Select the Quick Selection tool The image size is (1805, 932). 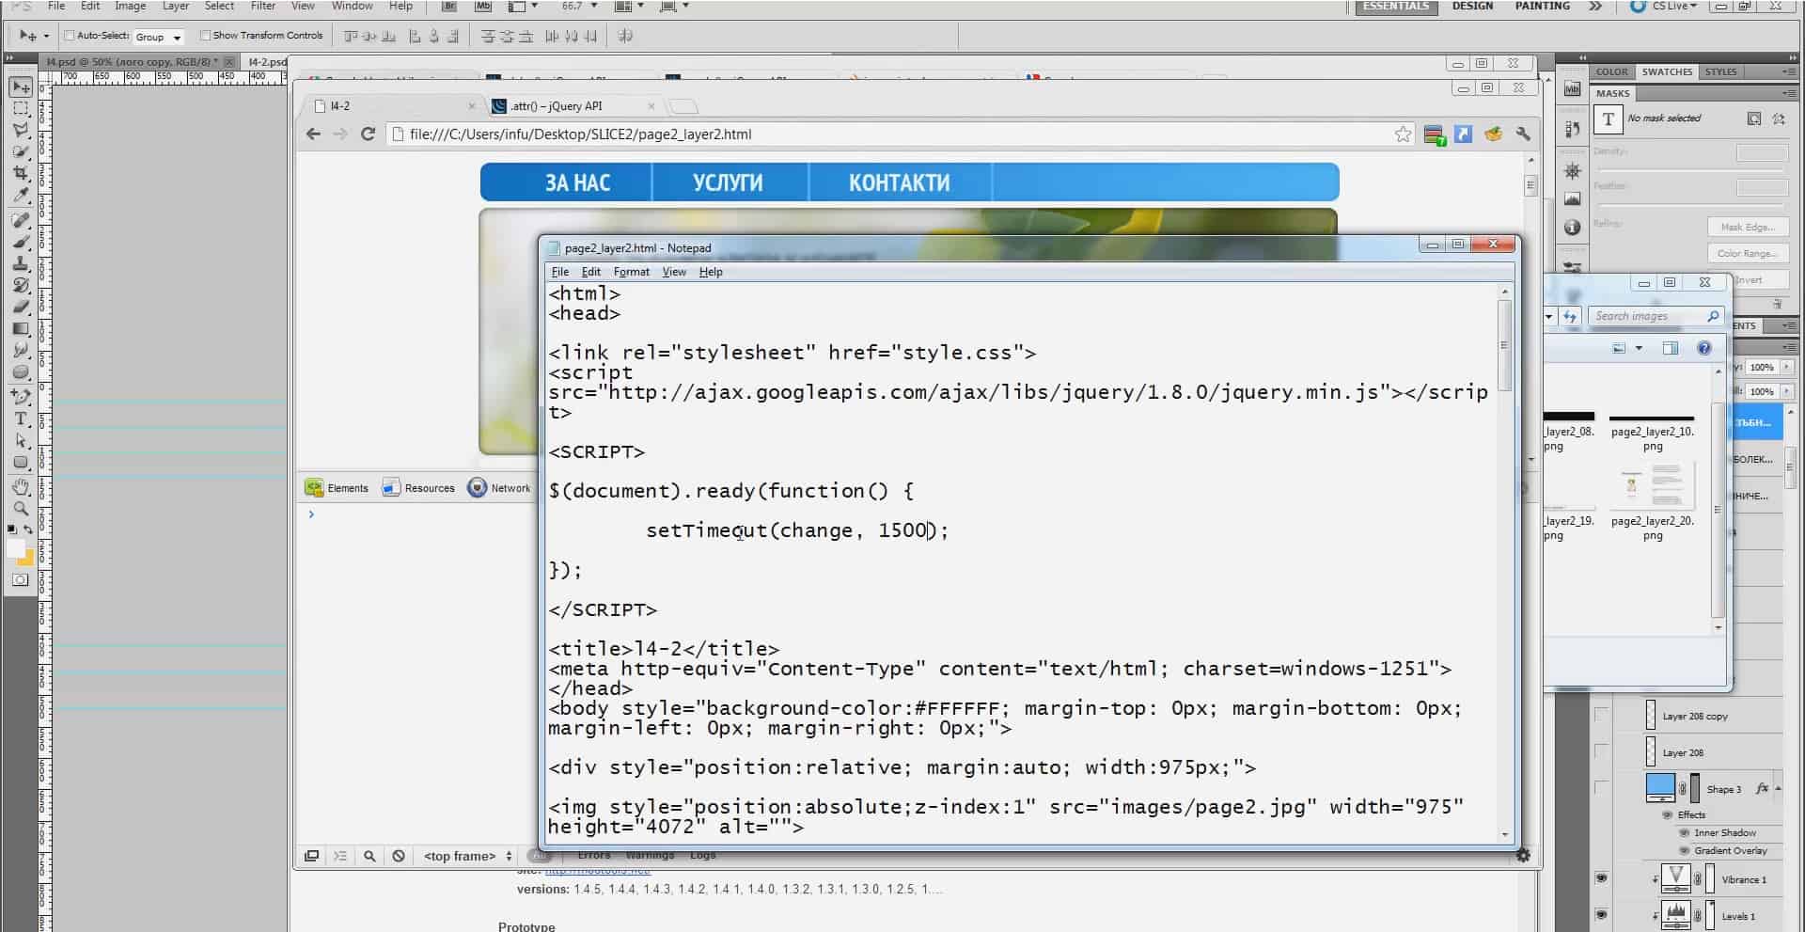click(21, 152)
